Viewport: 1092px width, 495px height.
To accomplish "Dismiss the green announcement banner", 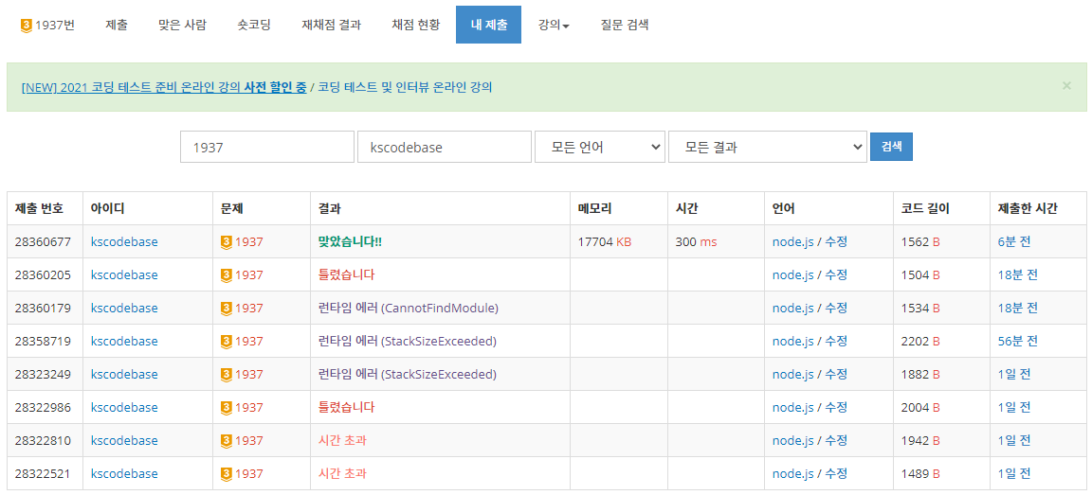I will tap(1066, 85).
